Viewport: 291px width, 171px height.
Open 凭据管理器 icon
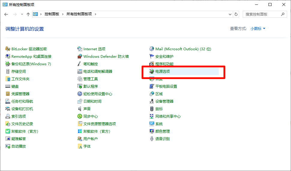[7, 94]
